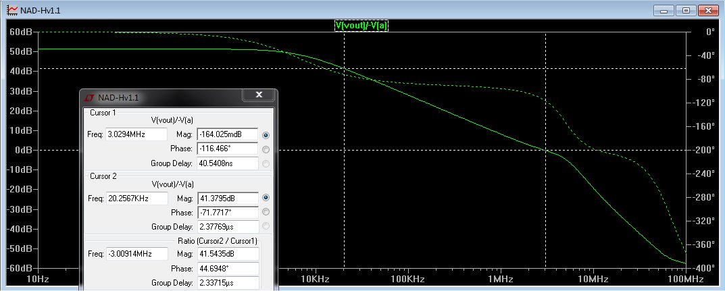Click cursor 2 crosshair on the trace
Screen dimensions: 725x291
point(344,69)
